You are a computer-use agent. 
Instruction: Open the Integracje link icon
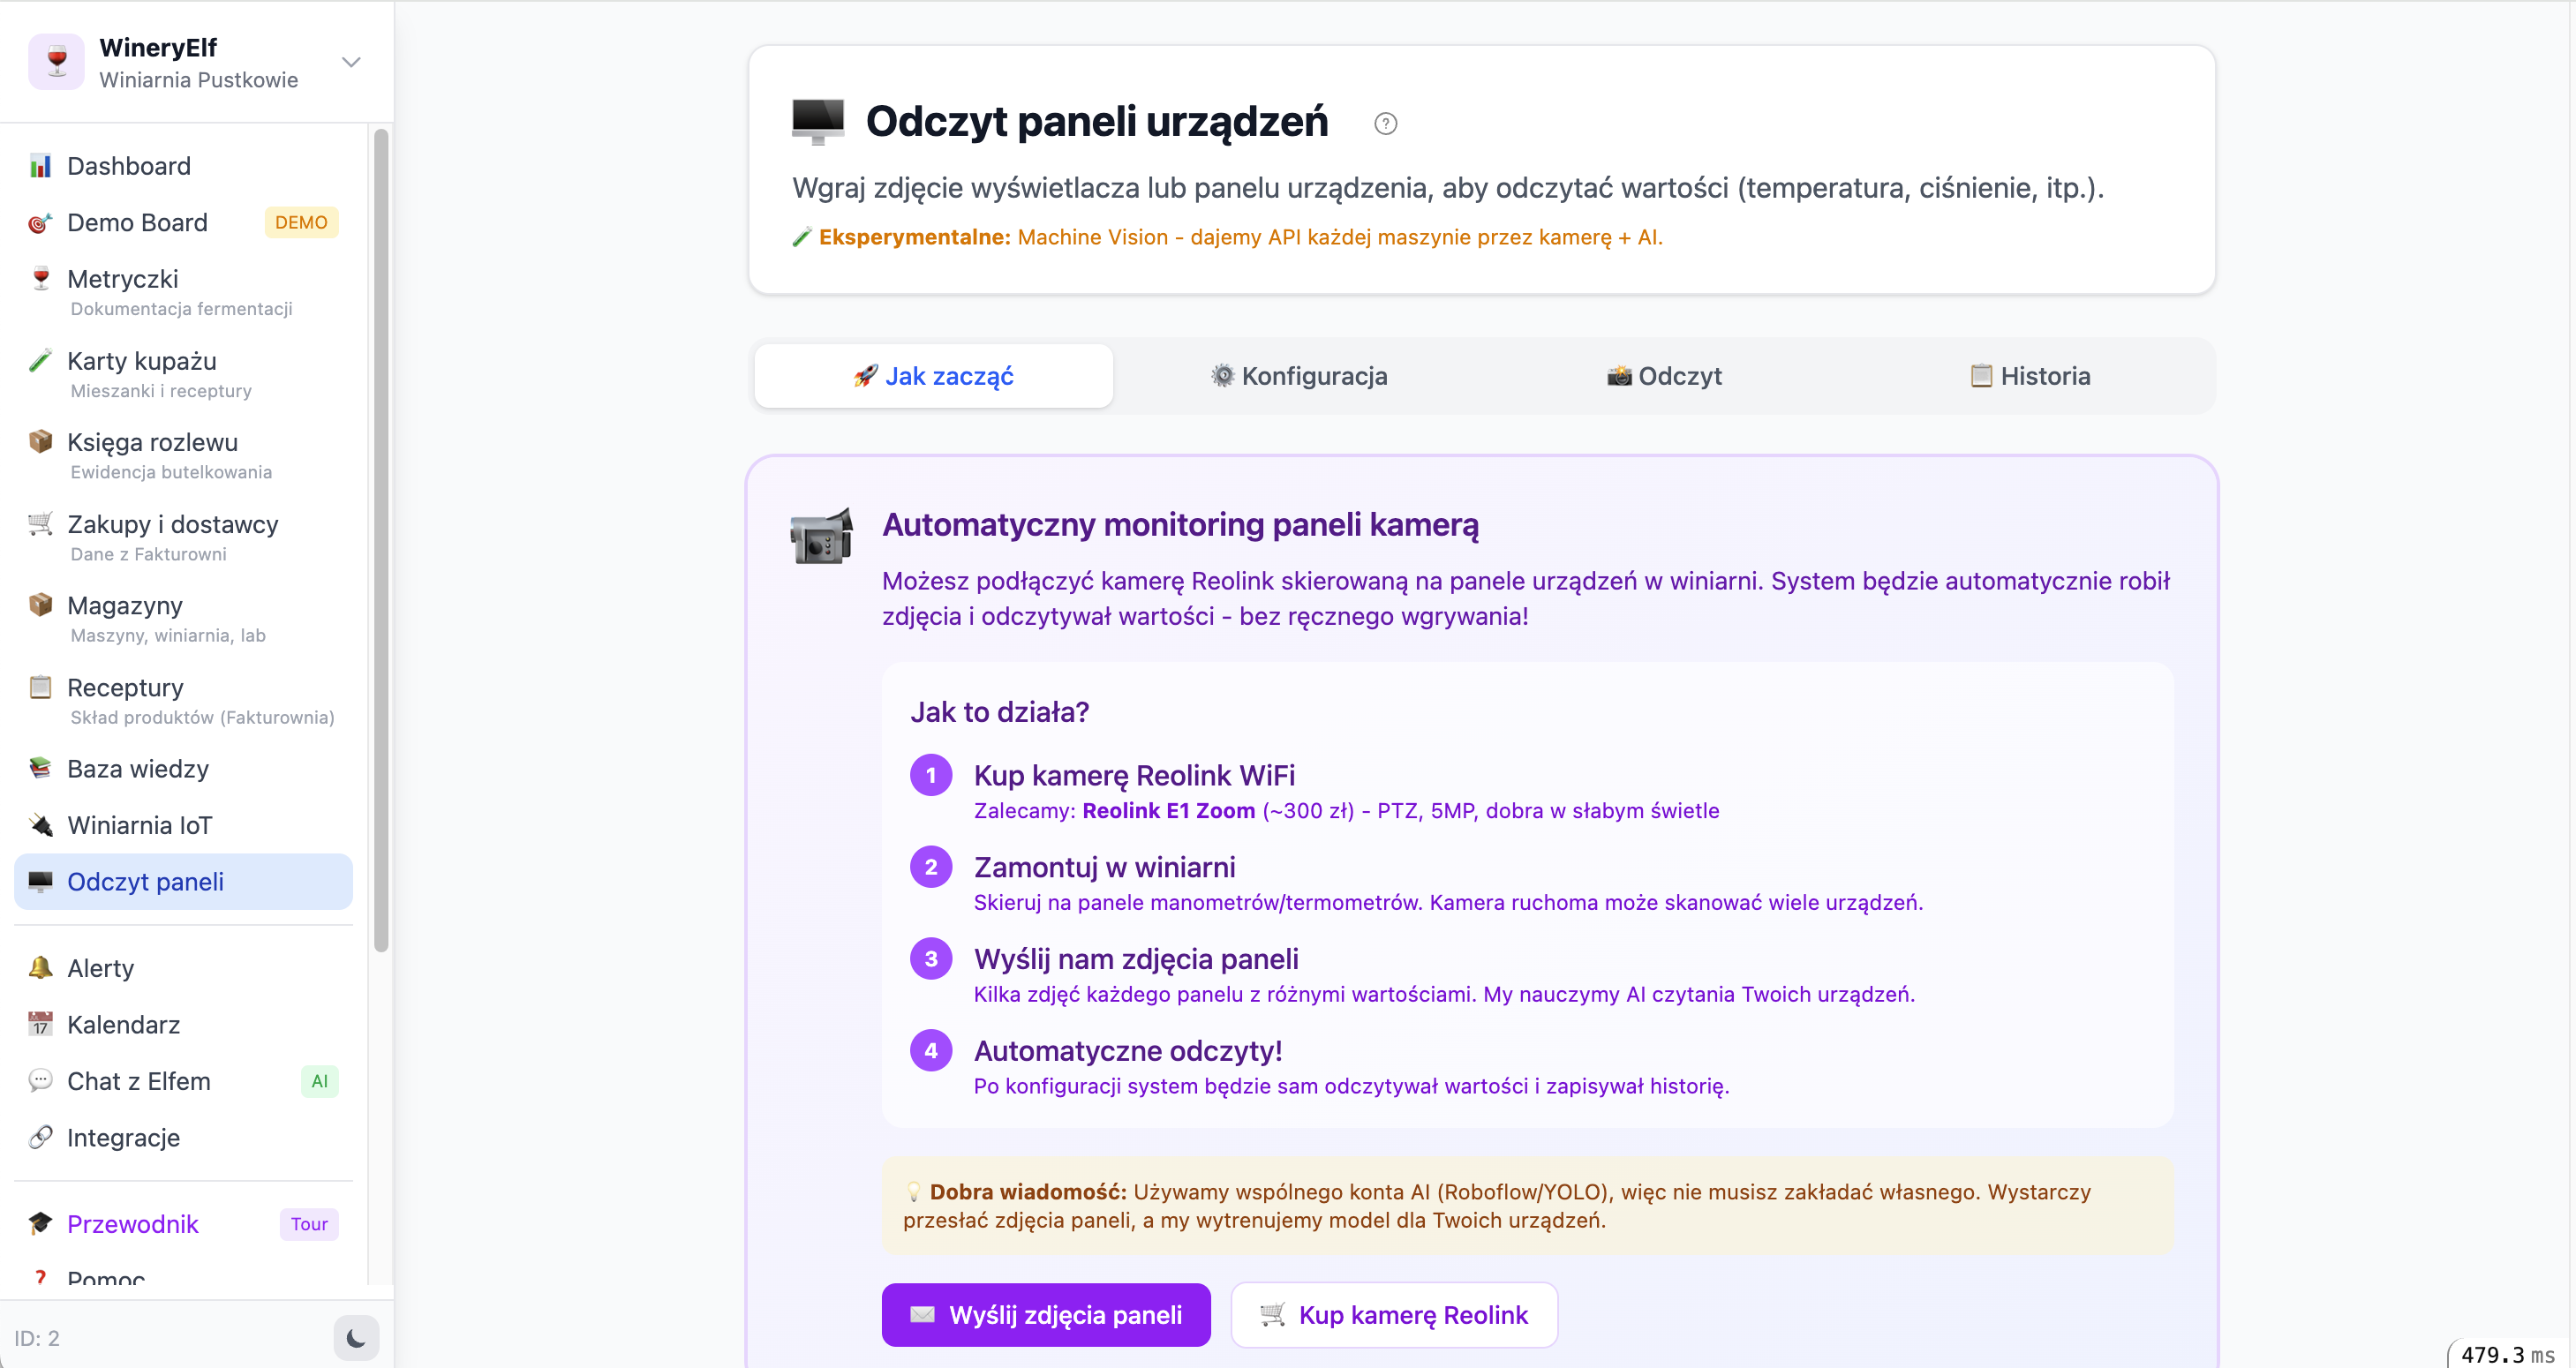(x=40, y=1137)
